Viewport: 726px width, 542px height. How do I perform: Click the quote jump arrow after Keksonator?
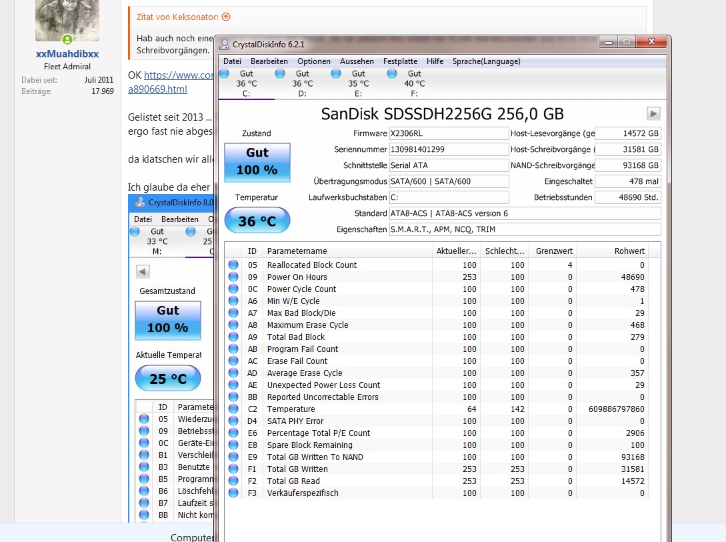pyautogui.click(x=226, y=17)
